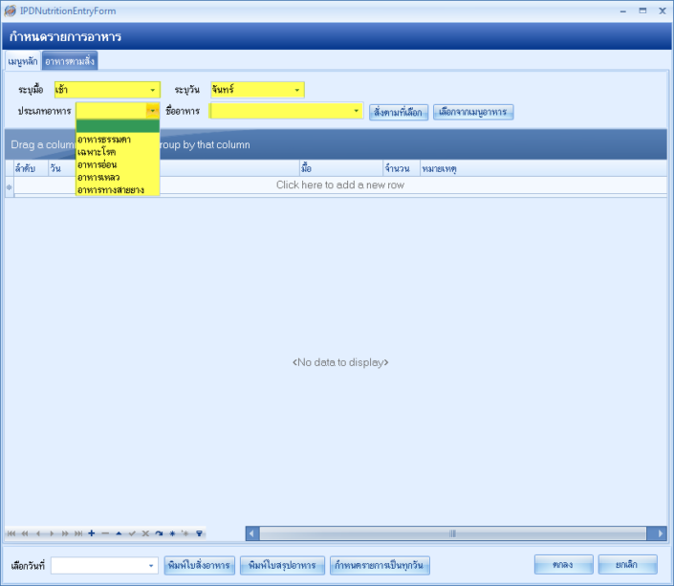The height and width of the screenshot is (586, 674).
Task: Choose เฉพาะโรค in the food type list
Action: pyautogui.click(x=97, y=153)
